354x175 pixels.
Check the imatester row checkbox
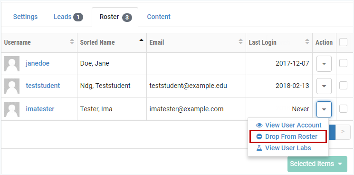[343, 109]
